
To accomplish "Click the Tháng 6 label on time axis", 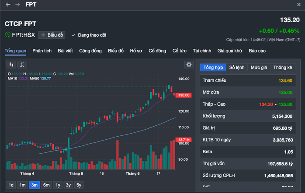I will (133, 173).
